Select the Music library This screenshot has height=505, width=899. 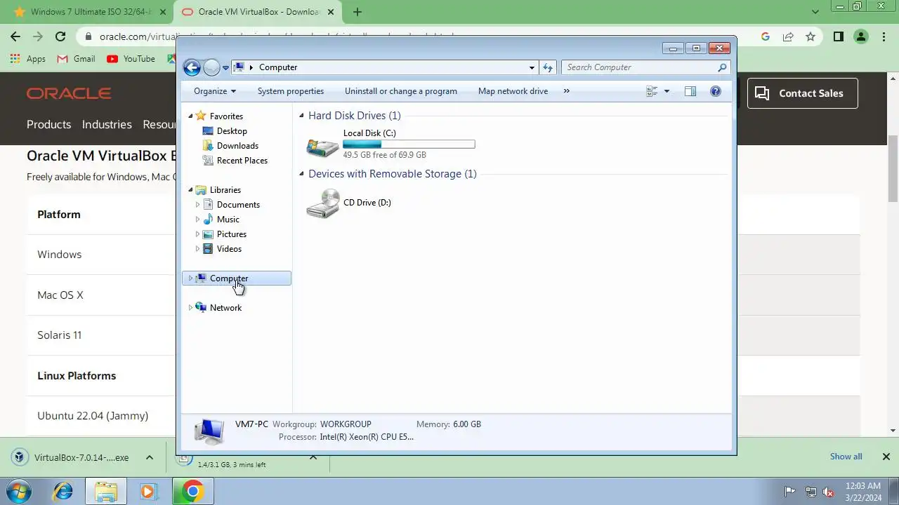pos(228,220)
